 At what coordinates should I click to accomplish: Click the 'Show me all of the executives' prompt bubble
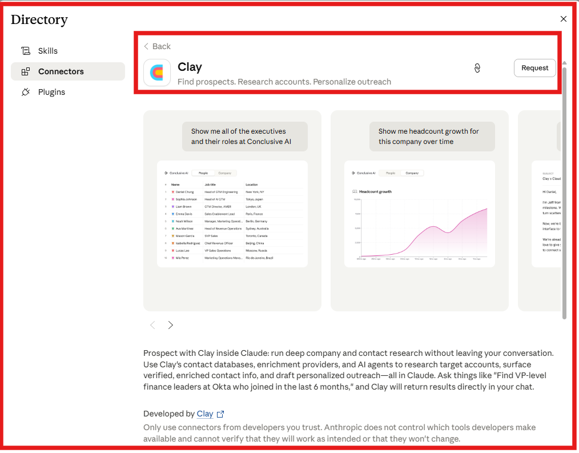245,137
